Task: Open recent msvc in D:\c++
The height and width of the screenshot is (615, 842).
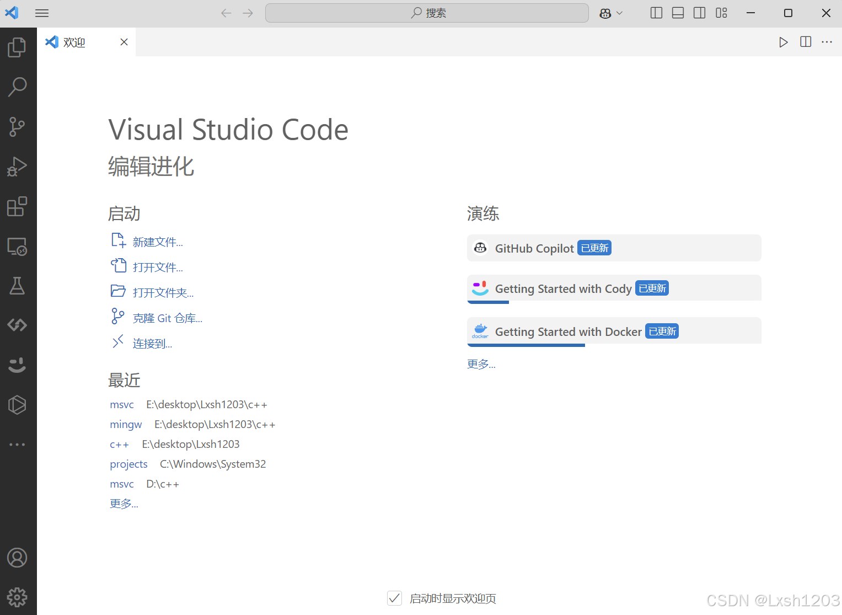Action: tap(122, 484)
